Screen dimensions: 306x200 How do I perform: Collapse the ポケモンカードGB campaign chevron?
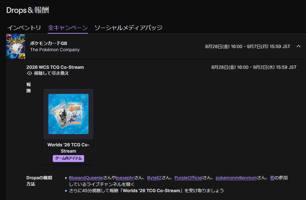coord(298,46)
